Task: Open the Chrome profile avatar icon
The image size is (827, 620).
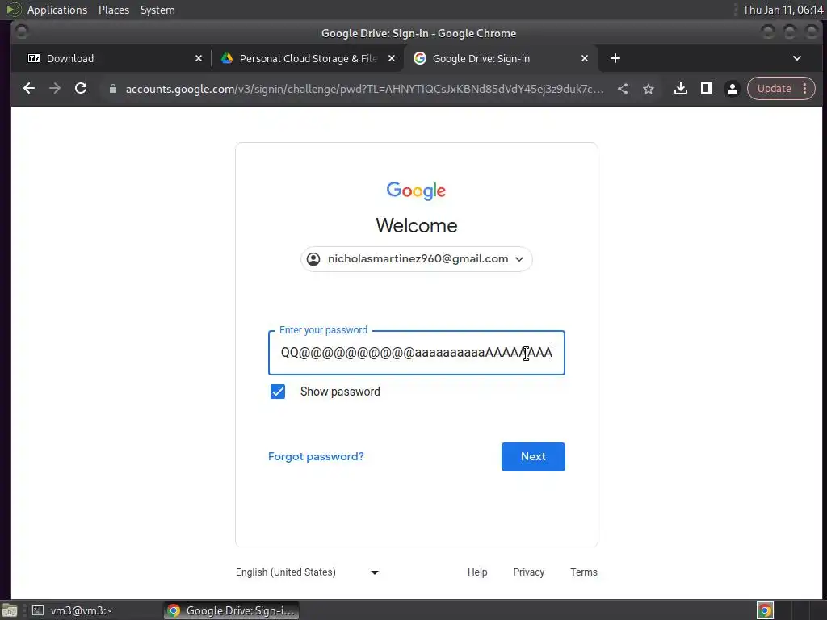Action: pyautogui.click(x=733, y=89)
